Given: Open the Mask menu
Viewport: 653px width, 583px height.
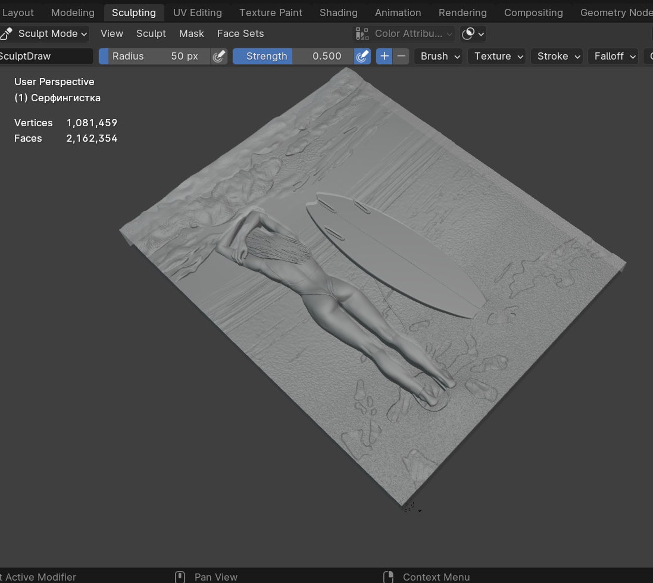Looking at the screenshot, I should [191, 33].
